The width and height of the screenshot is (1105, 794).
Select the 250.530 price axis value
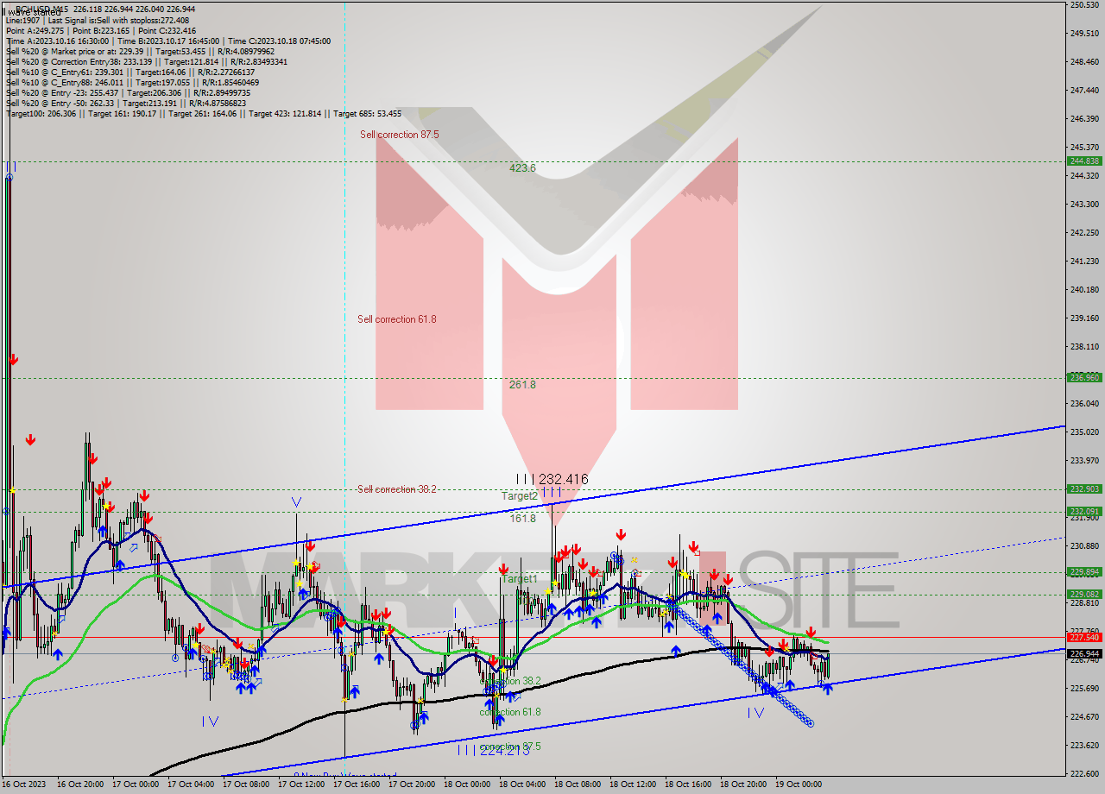coord(1083,5)
